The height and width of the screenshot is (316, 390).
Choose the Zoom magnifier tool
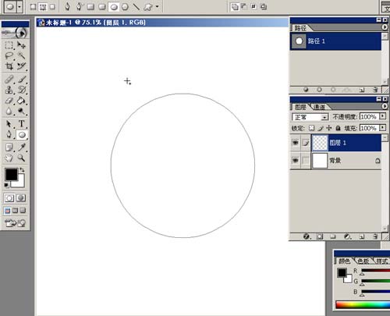coord(22,158)
